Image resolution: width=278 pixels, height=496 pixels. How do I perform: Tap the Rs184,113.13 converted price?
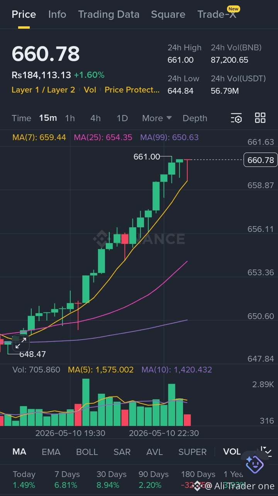coord(41,75)
